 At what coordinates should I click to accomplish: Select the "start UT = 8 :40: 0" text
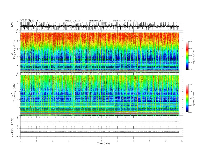click(125, 21)
